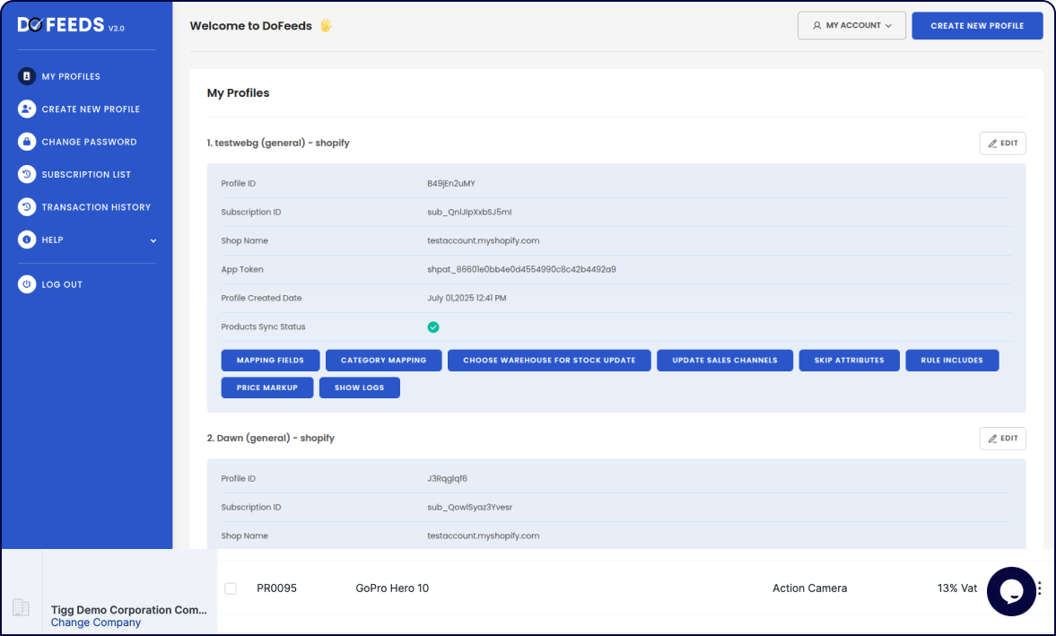Click the Change Password lock icon
The height and width of the screenshot is (636, 1056).
[26, 142]
